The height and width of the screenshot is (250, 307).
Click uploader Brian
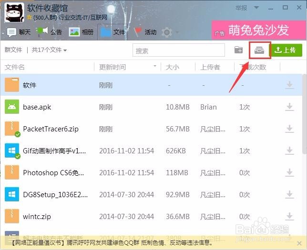[x=208, y=107]
